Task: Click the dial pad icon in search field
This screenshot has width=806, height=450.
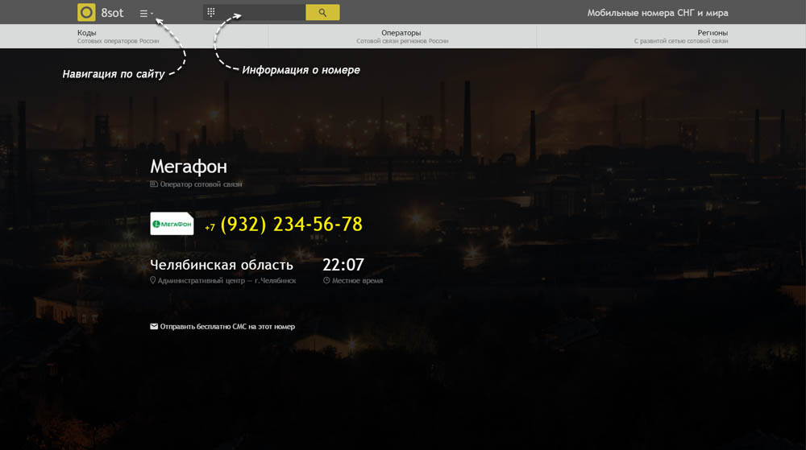Action: pyautogui.click(x=210, y=12)
